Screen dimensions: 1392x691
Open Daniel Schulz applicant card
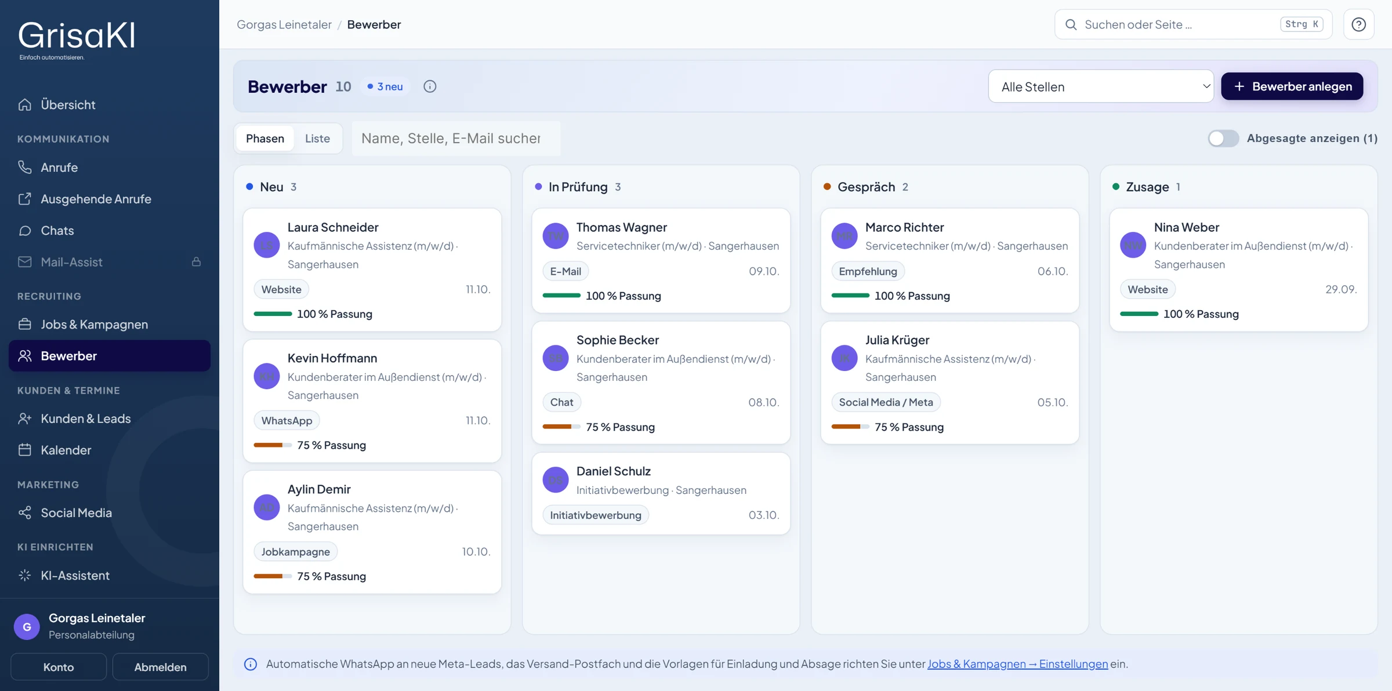click(x=661, y=493)
